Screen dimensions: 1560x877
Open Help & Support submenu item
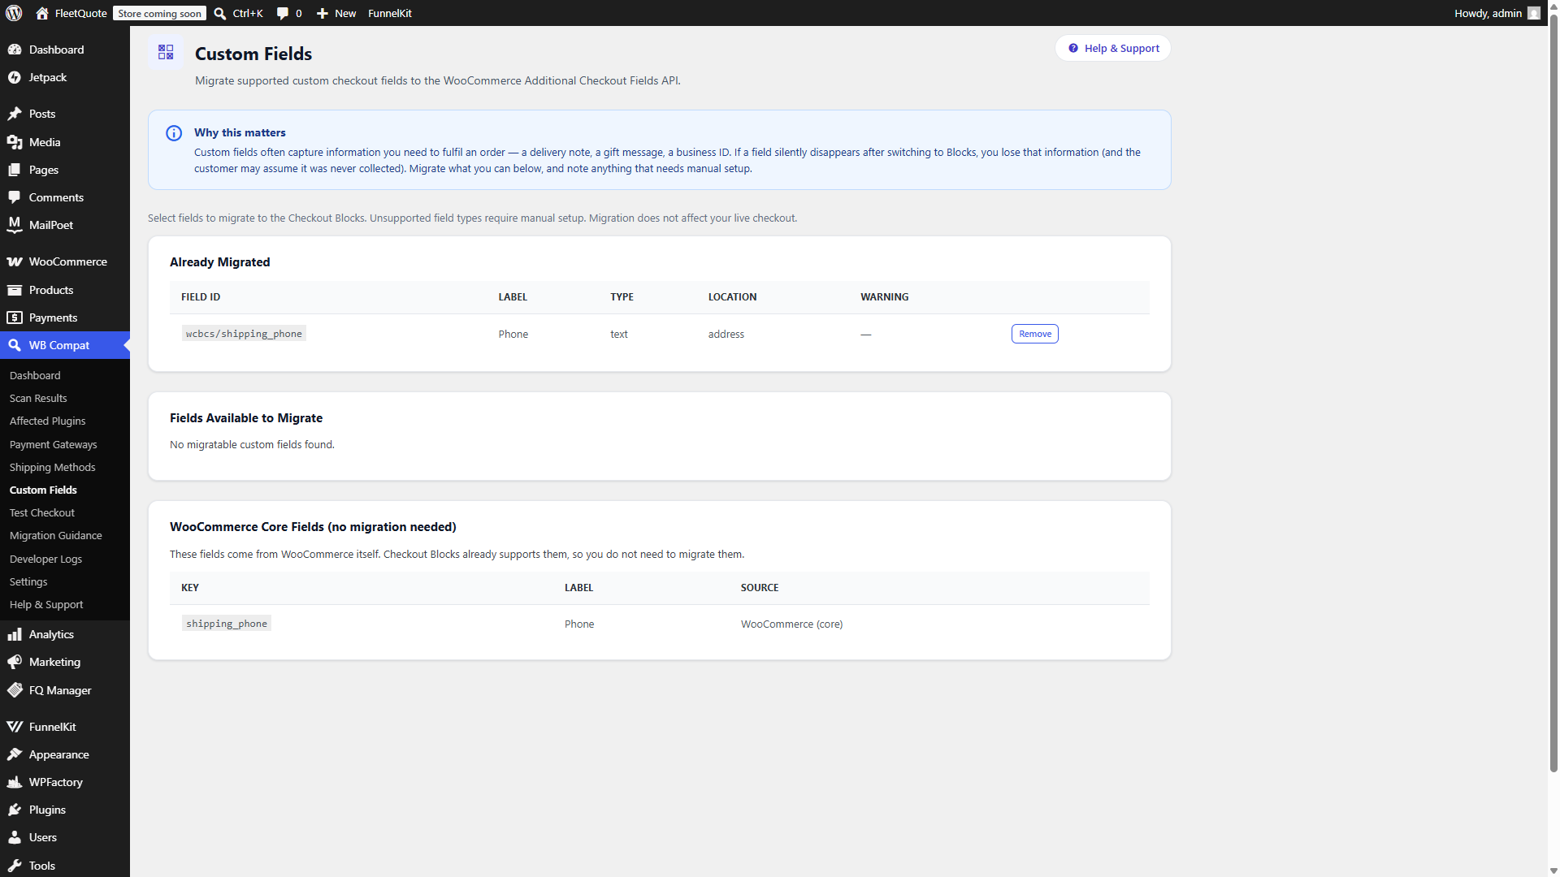pyautogui.click(x=46, y=604)
